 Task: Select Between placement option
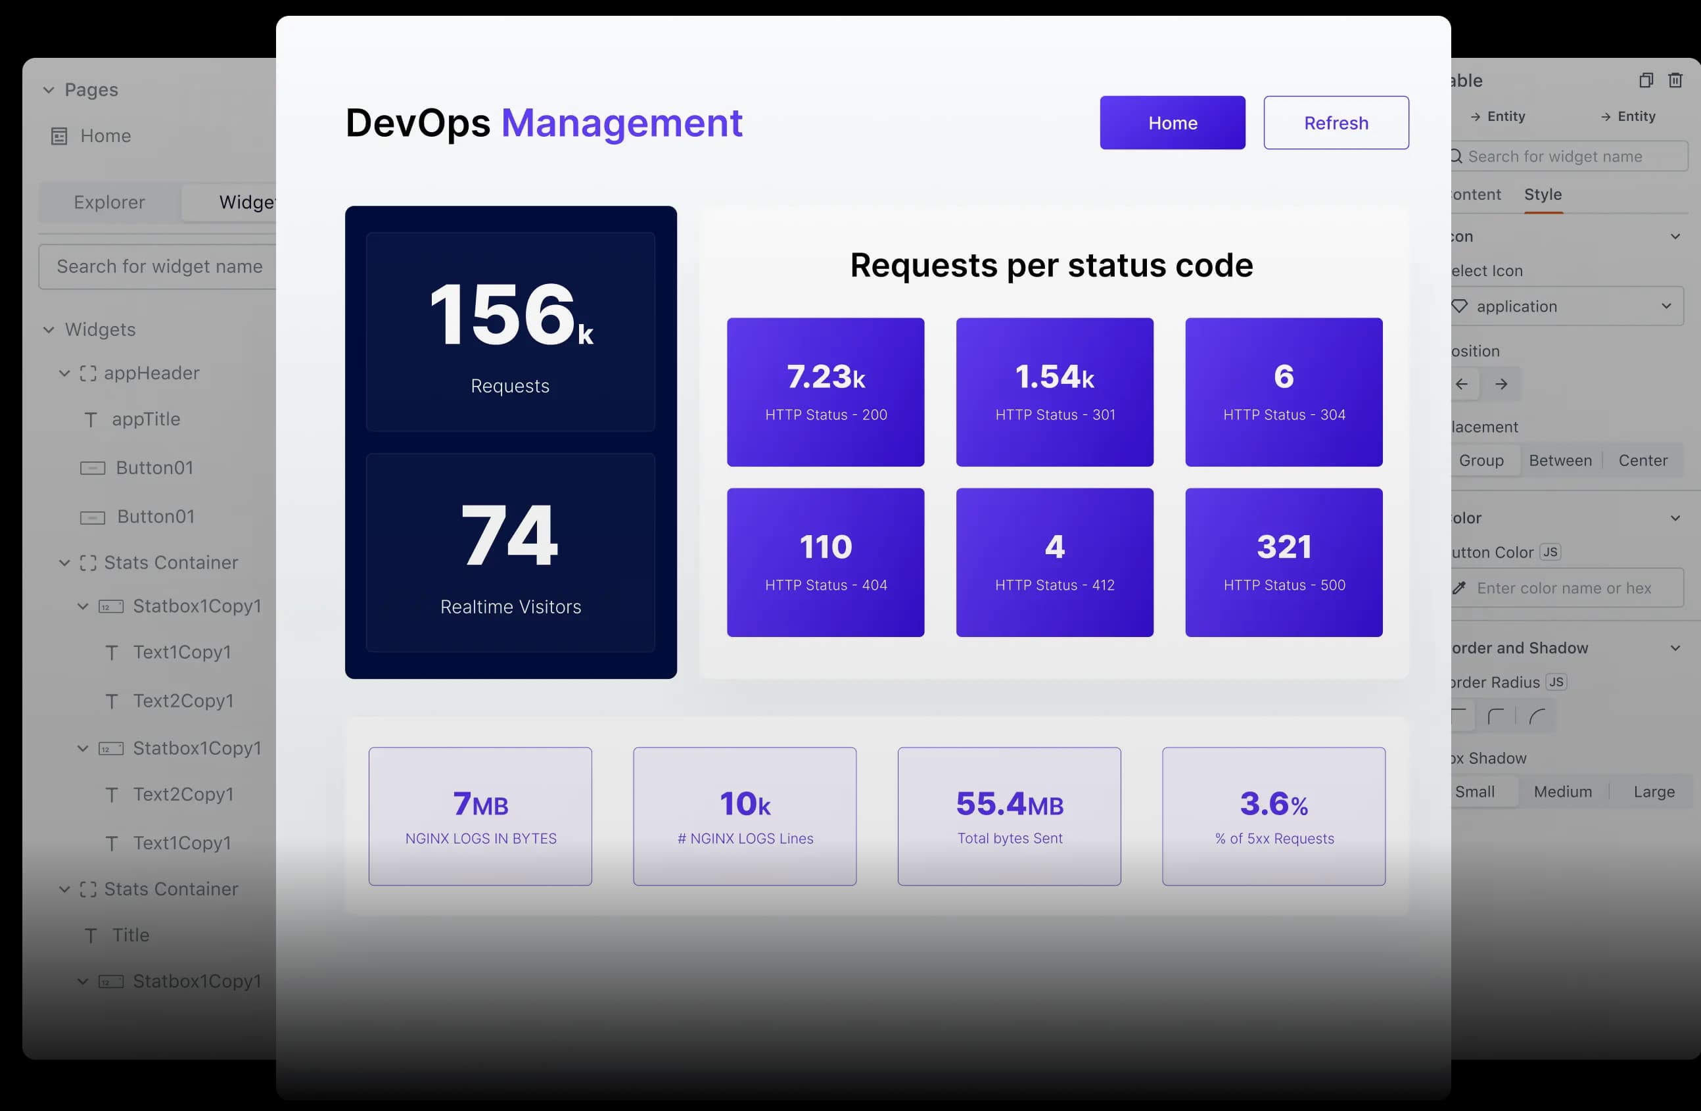(x=1561, y=460)
